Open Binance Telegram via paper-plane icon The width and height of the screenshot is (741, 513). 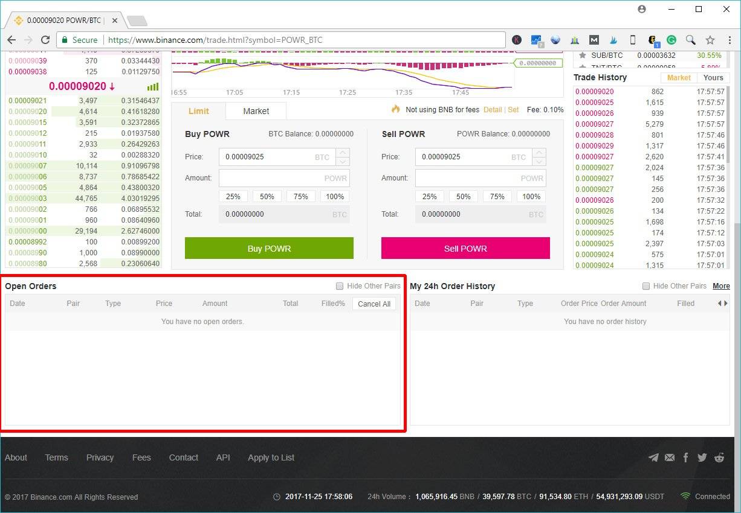[653, 457]
